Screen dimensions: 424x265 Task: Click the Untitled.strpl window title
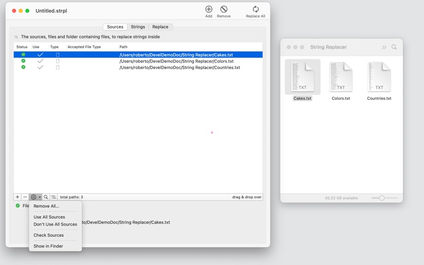[x=51, y=11]
